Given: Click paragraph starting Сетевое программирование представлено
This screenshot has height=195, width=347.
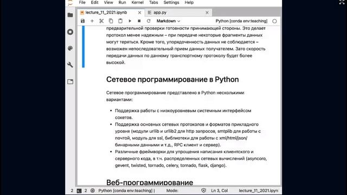Looking at the screenshot, I should [x=175, y=96].
